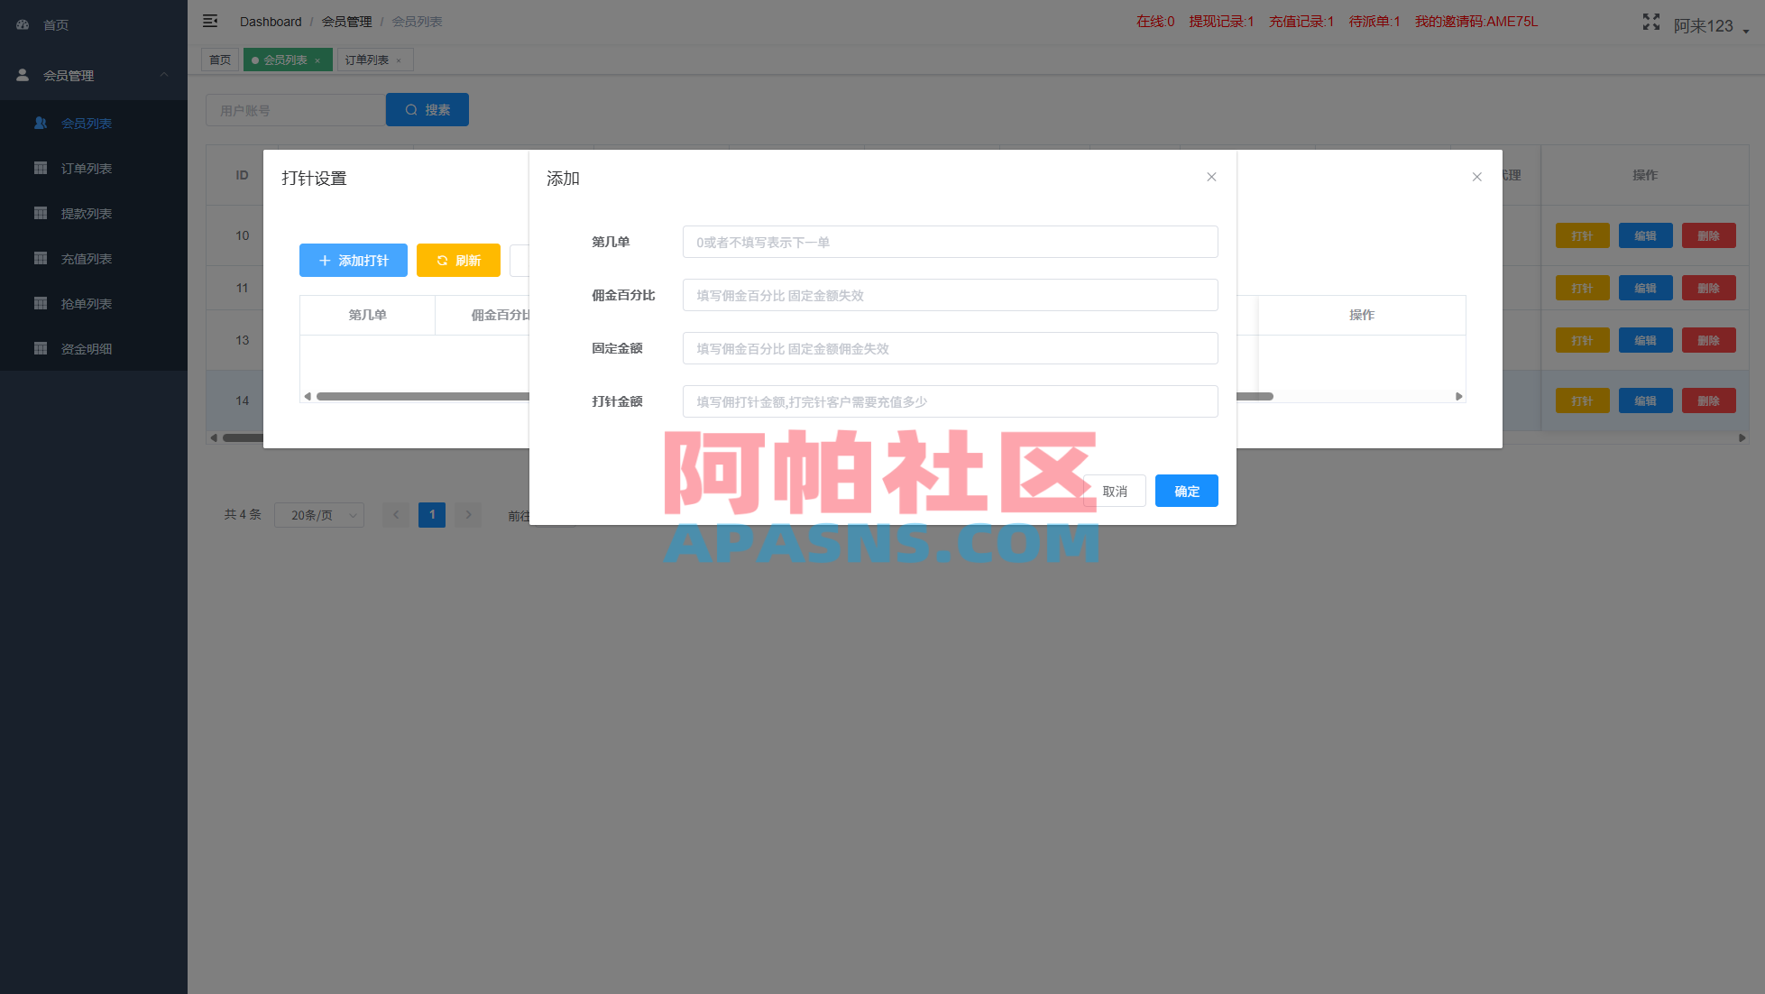Click the 第几单 input field

pos(950,242)
